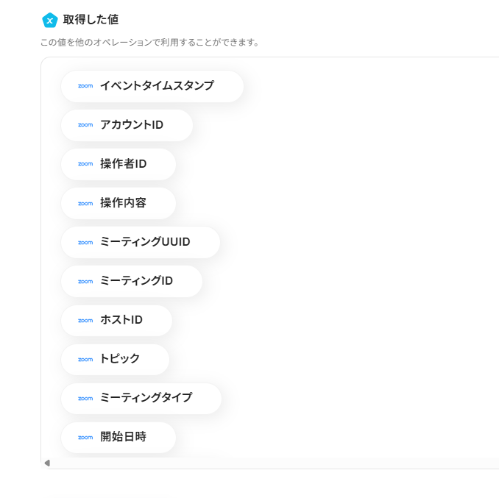Click the Zoom logo beside ホストID

click(x=85, y=320)
